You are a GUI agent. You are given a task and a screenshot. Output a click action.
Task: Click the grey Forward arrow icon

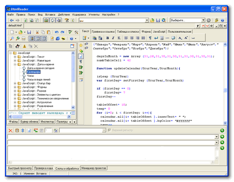coord(17,20)
